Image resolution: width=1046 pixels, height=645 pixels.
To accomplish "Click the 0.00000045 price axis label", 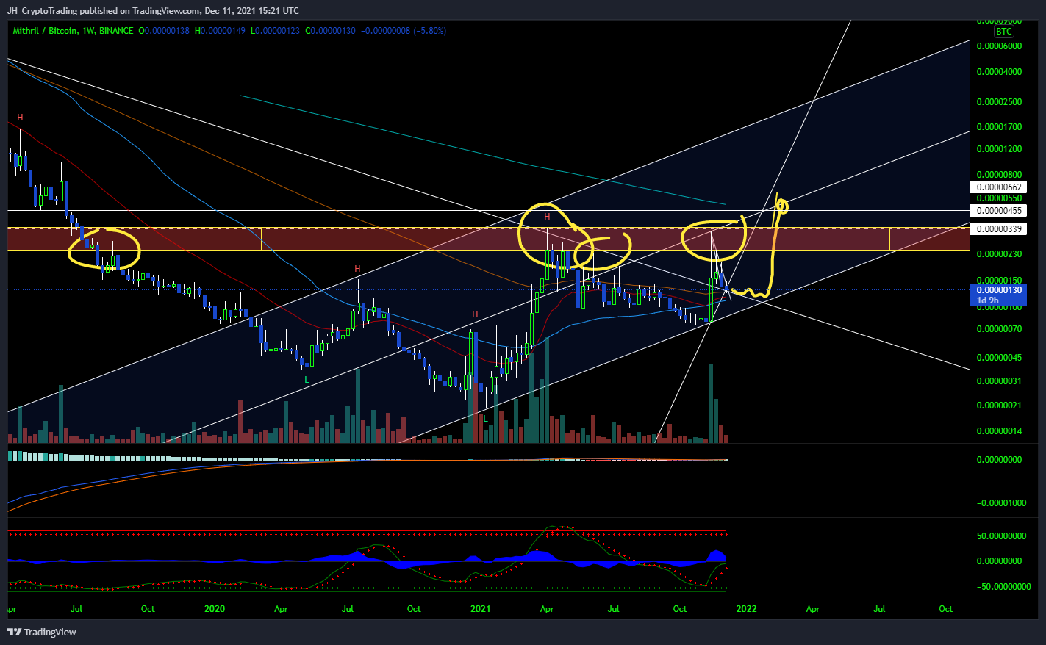I will coord(999,358).
